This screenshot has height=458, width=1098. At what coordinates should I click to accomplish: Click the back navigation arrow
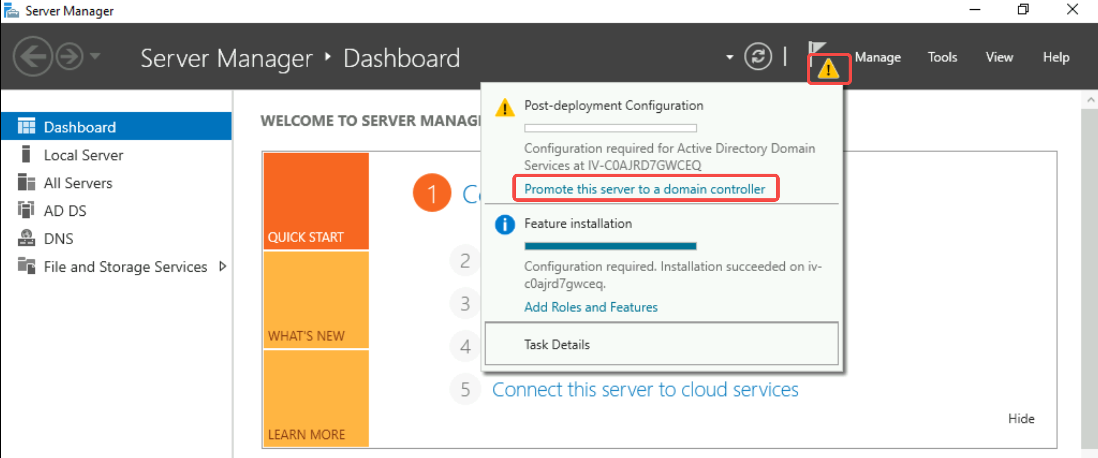point(33,56)
